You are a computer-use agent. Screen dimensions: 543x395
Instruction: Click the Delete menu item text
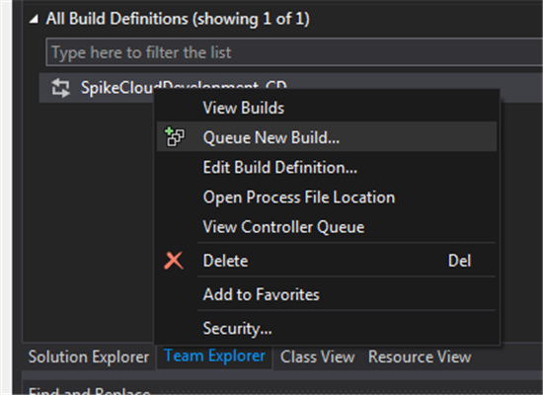point(225,261)
